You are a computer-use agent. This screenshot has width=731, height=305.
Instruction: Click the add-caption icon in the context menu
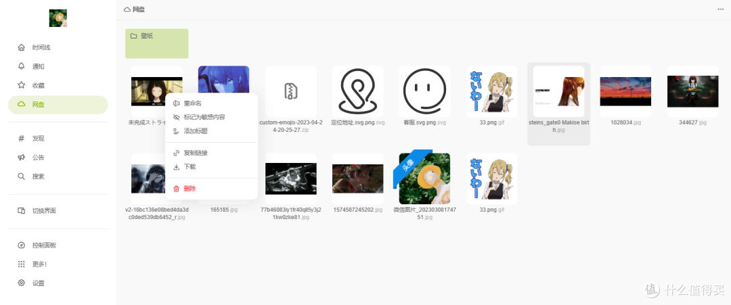[176, 131]
